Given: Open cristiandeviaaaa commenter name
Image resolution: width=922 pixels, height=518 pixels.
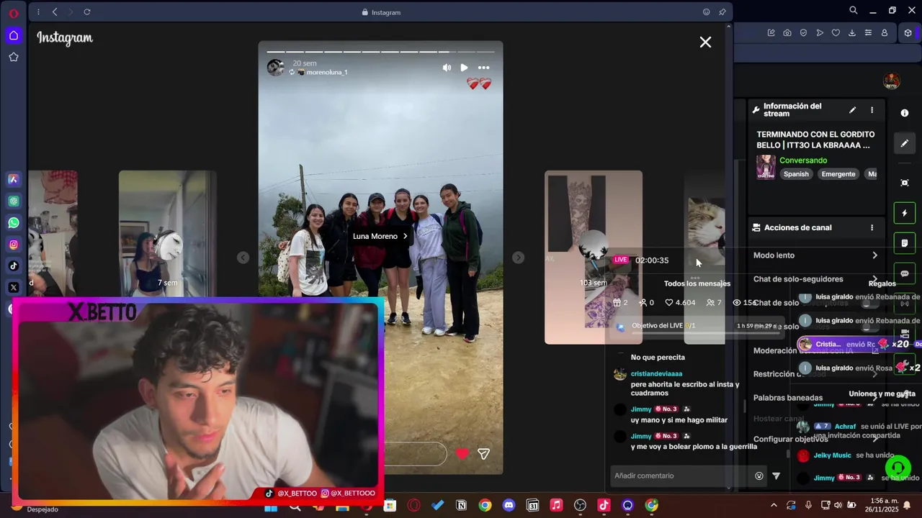Looking at the screenshot, I should [656, 374].
